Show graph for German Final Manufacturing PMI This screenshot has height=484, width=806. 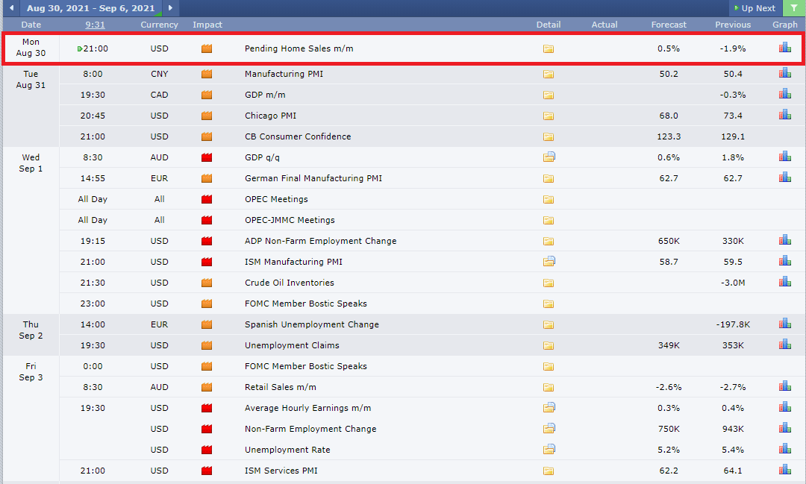tap(785, 177)
